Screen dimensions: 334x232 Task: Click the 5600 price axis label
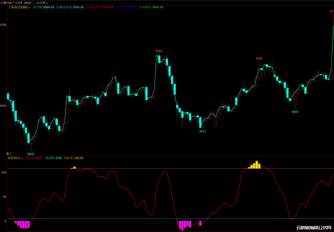pyautogui.click(x=3, y=106)
